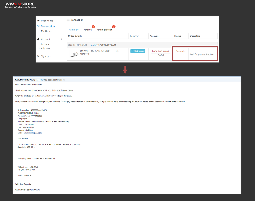
Task: Click the User home house icon
Action: tap(39, 21)
